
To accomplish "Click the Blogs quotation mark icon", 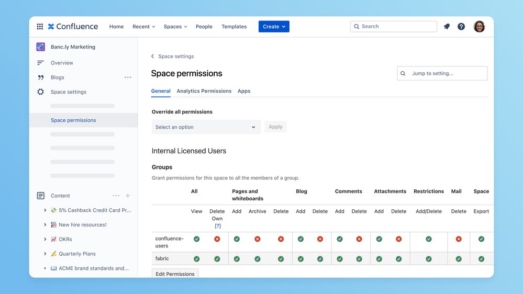I will (x=41, y=77).
